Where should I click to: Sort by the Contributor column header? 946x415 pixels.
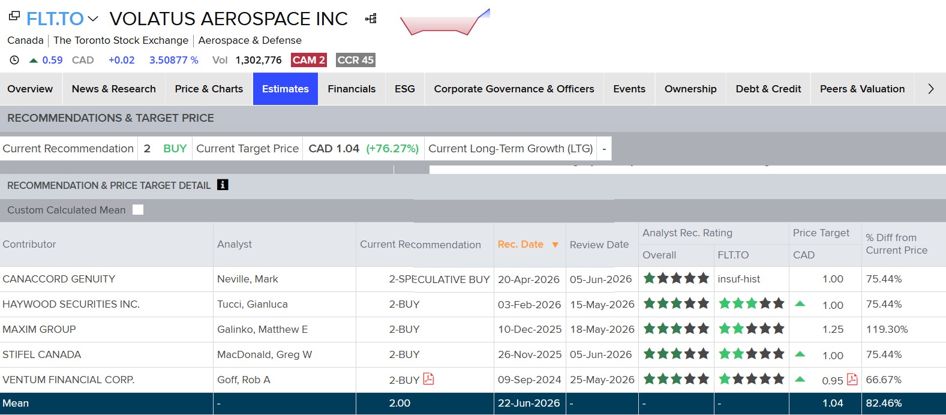(29, 244)
